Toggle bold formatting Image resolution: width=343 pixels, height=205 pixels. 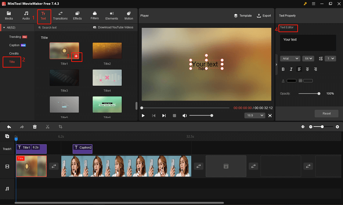tap(283, 69)
